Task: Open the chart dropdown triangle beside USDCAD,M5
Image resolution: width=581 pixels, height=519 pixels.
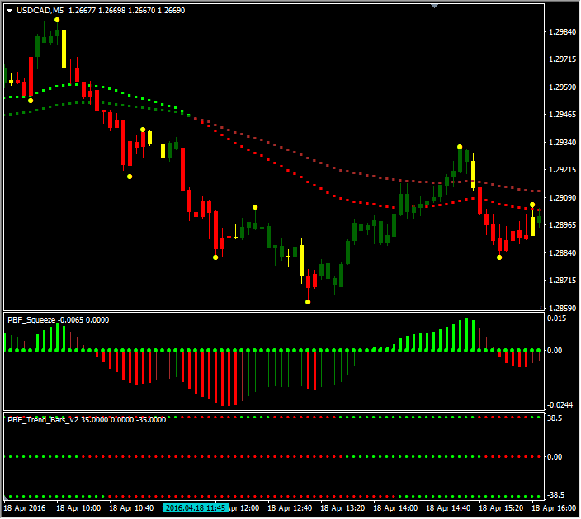Action: click(10, 11)
